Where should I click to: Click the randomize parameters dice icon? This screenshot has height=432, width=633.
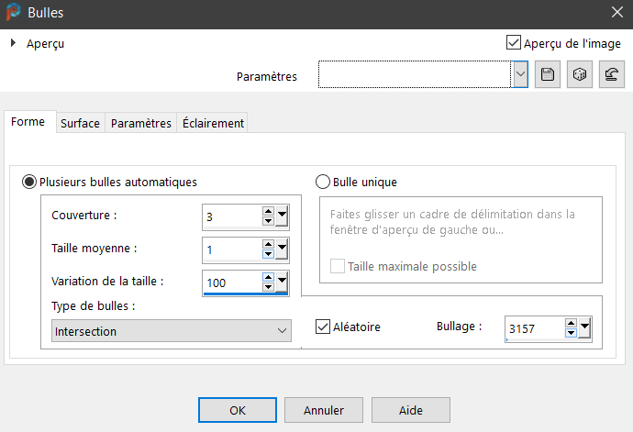tap(578, 76)
